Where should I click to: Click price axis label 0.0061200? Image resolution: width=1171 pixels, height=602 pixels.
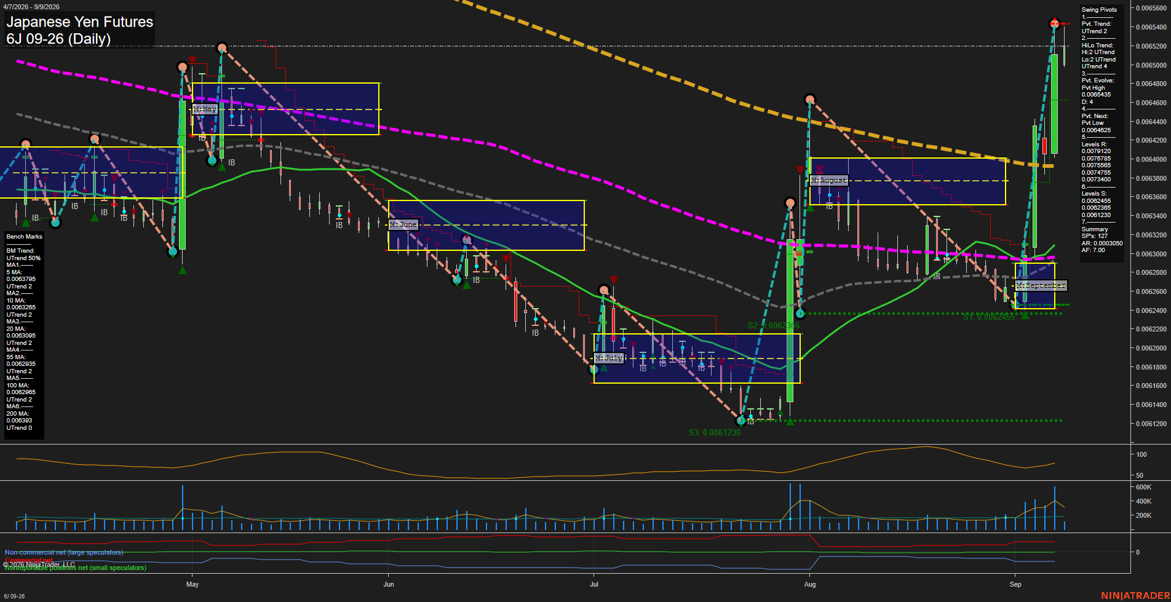point(1151,424)
